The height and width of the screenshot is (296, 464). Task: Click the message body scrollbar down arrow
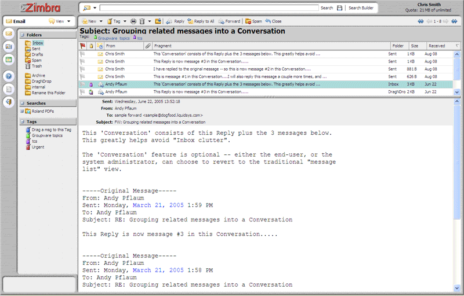pyautogui.click(x=456, y=288)
